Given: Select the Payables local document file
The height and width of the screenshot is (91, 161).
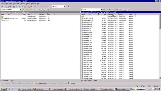Looking at the screenshot, I should point(10,18).
